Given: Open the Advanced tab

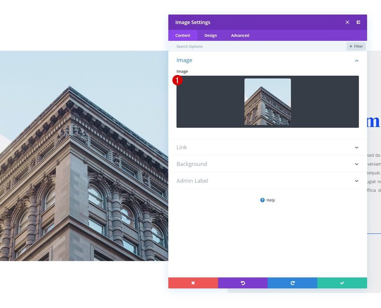Looking at the screenshot, I should pyautogui.click(x=240, y=35).
